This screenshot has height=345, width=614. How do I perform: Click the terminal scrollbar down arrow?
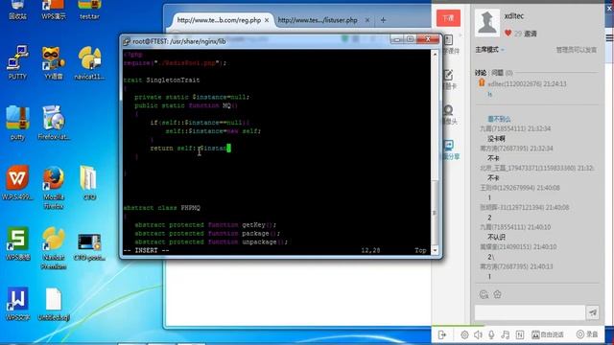(x=435, y=250)
